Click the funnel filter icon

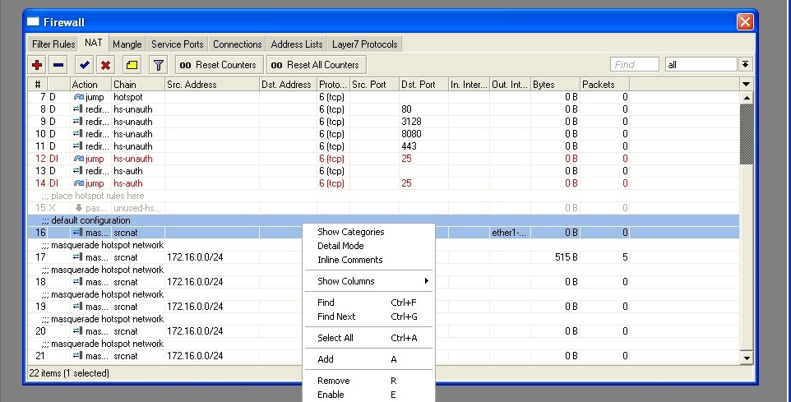coord(159,65)
